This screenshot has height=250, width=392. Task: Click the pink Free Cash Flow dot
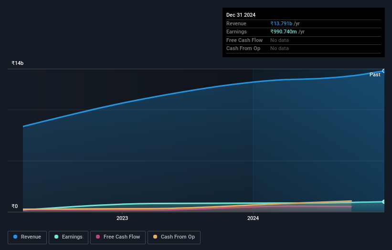click(98, 237)
